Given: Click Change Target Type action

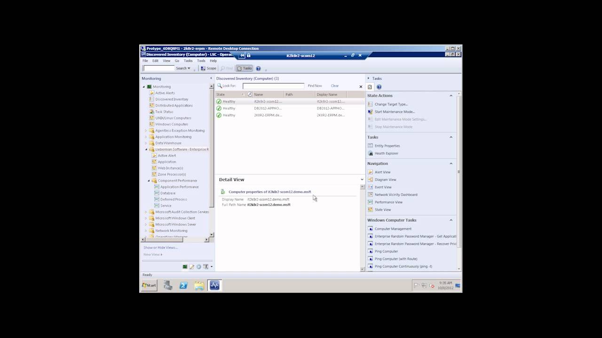Looking at the screenshot, I should tap(391, 104).
